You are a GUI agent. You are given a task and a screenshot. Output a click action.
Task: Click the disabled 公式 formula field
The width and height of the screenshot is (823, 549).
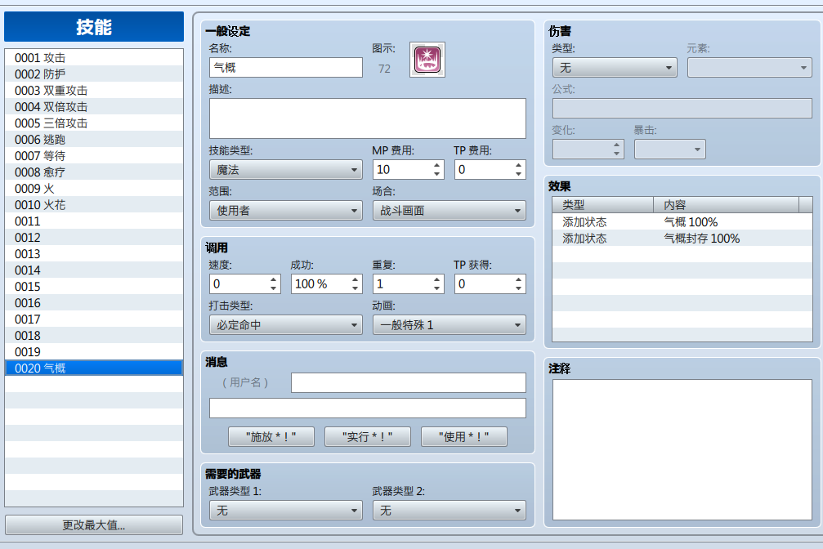(x=682, y=109)
